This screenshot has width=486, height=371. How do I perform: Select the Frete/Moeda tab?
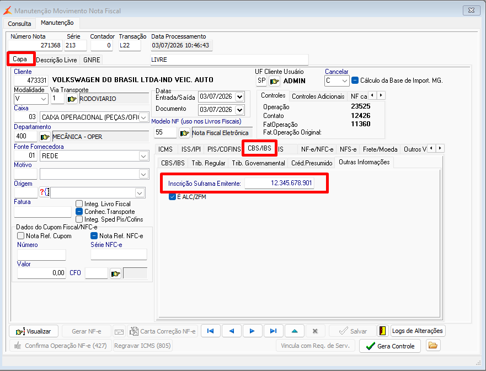pos(380,149)
